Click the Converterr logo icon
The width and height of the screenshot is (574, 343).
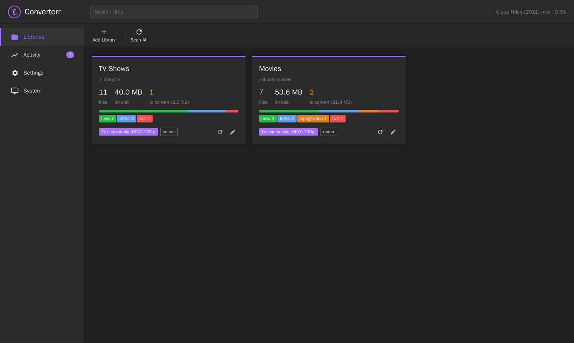tap(14, 12)
